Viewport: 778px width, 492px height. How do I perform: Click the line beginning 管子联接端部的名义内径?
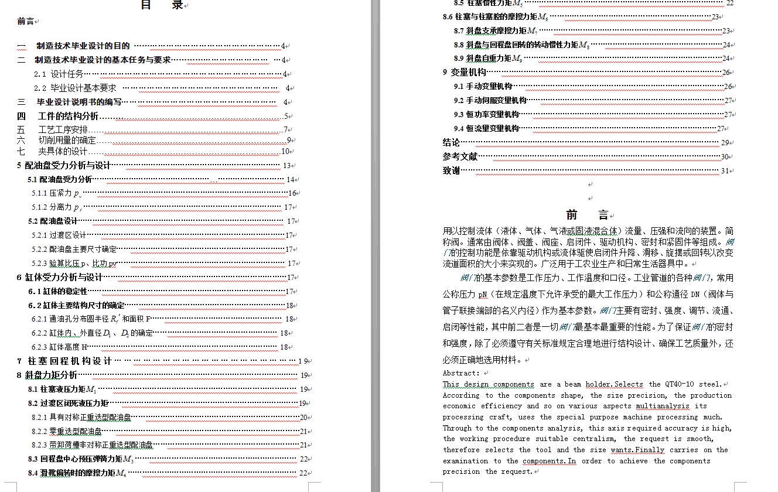coord(588,310)
